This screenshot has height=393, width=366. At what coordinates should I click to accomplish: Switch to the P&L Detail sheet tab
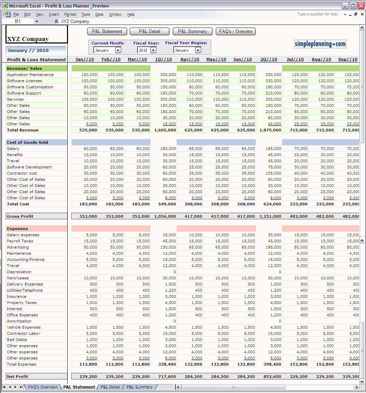110,387
